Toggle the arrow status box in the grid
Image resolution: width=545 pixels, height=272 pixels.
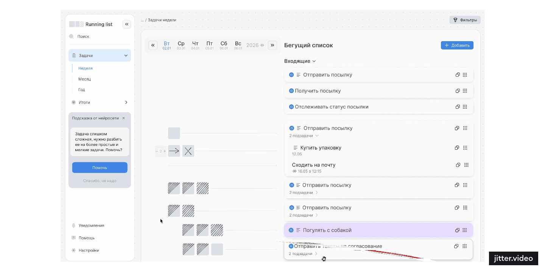point(174,151)
